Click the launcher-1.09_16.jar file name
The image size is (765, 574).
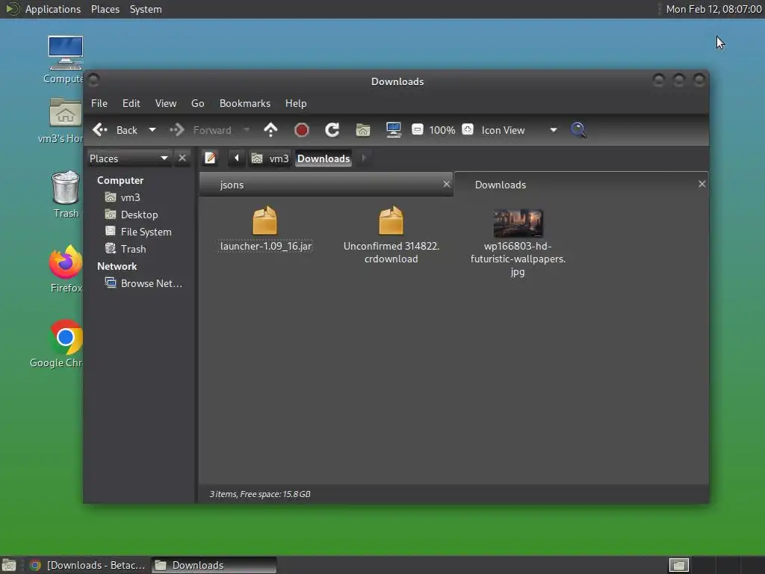tap(266, 246)
